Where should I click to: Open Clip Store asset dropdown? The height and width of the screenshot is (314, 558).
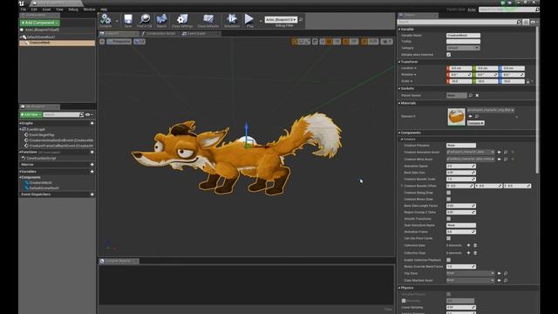(471, 273)
